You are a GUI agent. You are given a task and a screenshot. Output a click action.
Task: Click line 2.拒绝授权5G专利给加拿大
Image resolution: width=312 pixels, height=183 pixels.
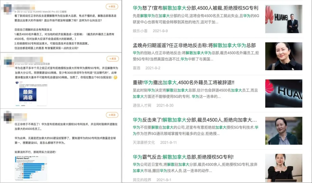click(52, 43)
